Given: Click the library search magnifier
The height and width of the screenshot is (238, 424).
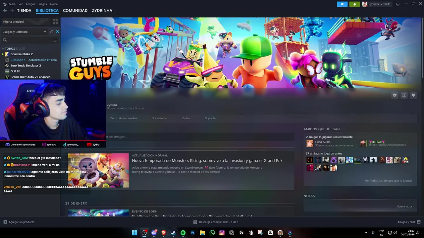Looking at the screenshot, I should click(5, 40).
